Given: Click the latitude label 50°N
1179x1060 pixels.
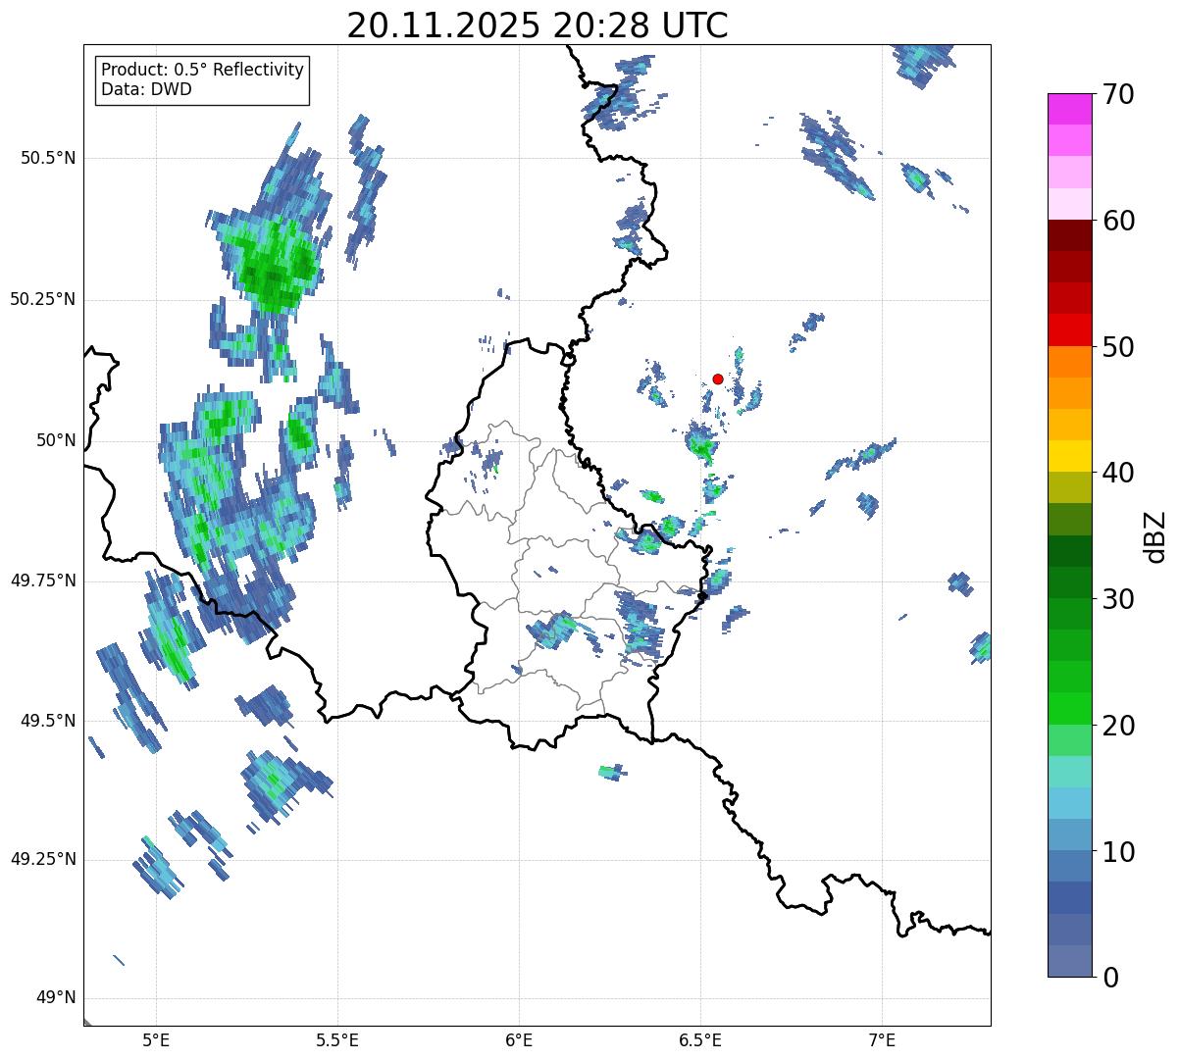Looking at the screenshot, I should click(56, 440).
